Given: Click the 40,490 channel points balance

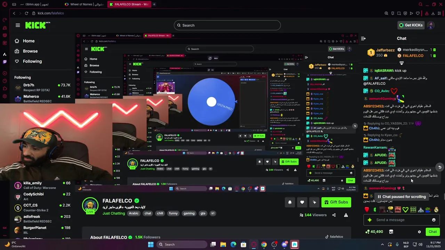Looking at the screenshot, I should click(x=374, y=232).
